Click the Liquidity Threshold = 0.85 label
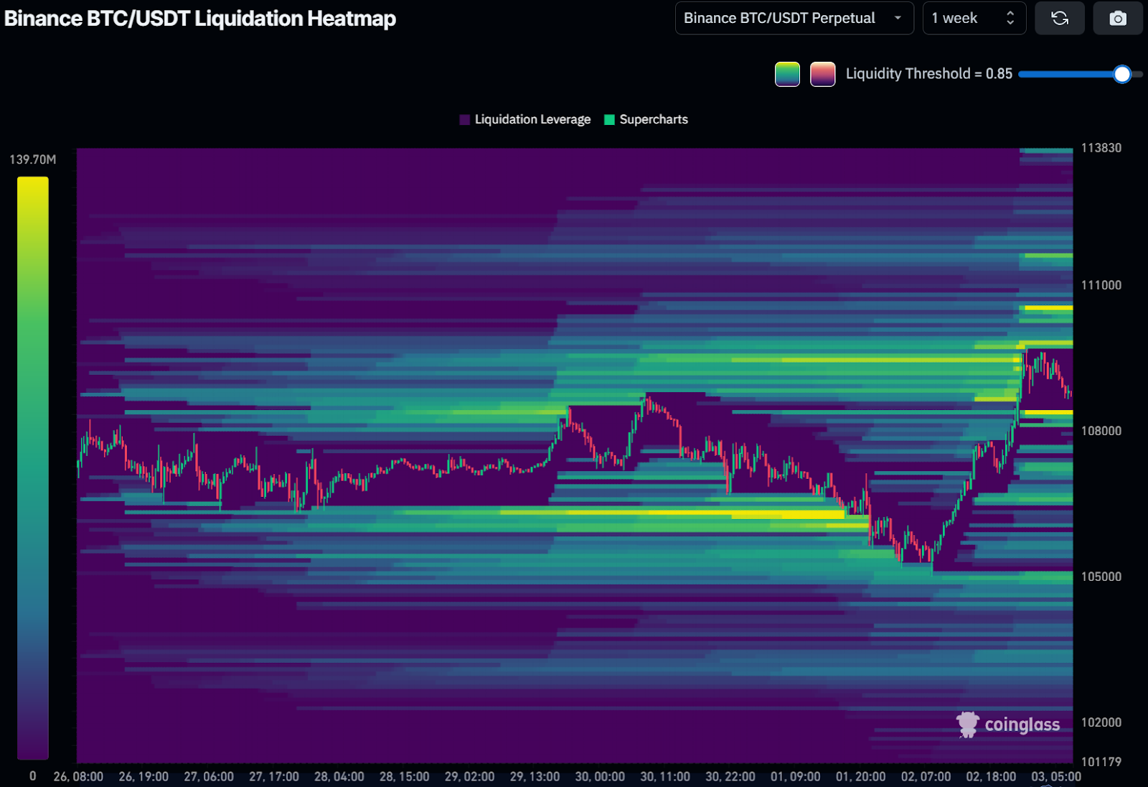Screen dimensions: 1148x787 click(x=929, y=74)
